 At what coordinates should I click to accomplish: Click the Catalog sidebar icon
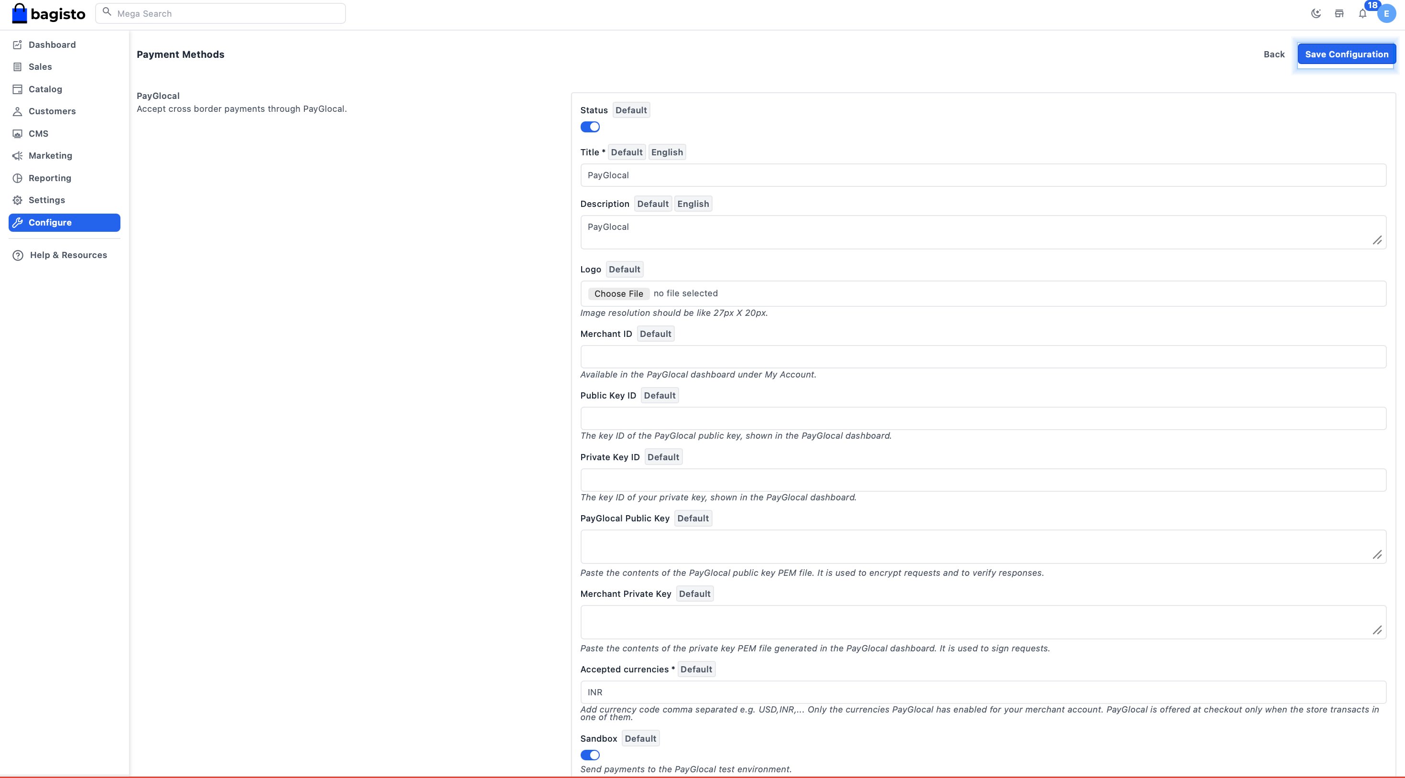pos(18,89)
